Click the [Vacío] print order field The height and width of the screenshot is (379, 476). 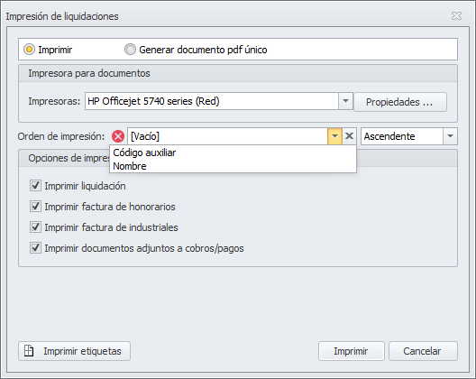[227, 136]
